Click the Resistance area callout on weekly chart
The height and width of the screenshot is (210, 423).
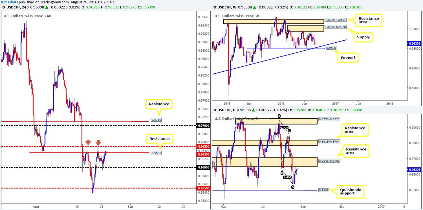coord(369,20)
